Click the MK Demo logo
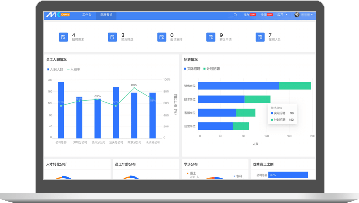 coord(58,15)
